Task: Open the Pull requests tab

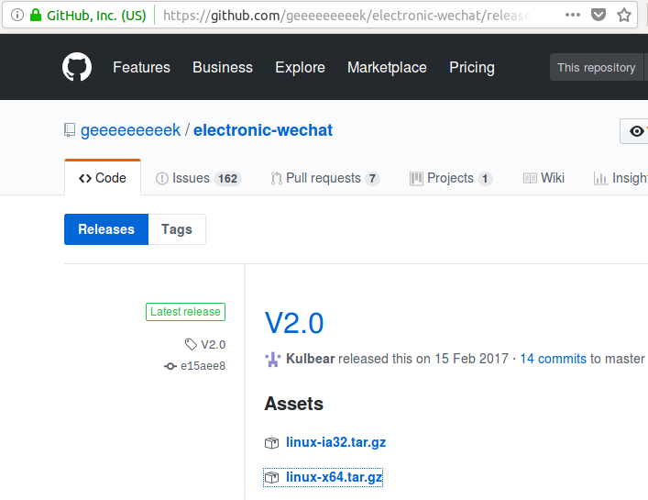Action: click(324, 178)
